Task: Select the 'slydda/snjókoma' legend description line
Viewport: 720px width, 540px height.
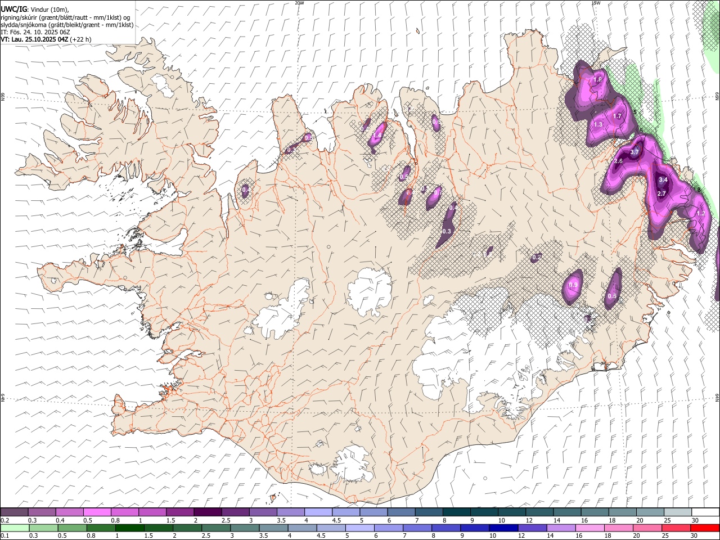Action: (x=67, y=25)
